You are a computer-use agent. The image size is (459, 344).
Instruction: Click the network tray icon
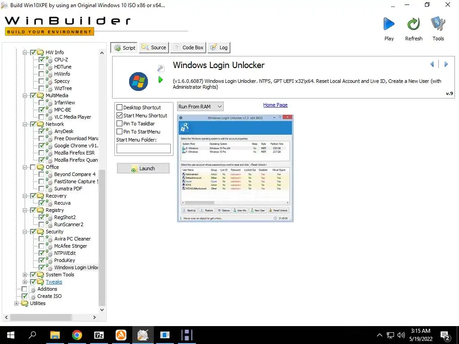(x=390, y=335)
